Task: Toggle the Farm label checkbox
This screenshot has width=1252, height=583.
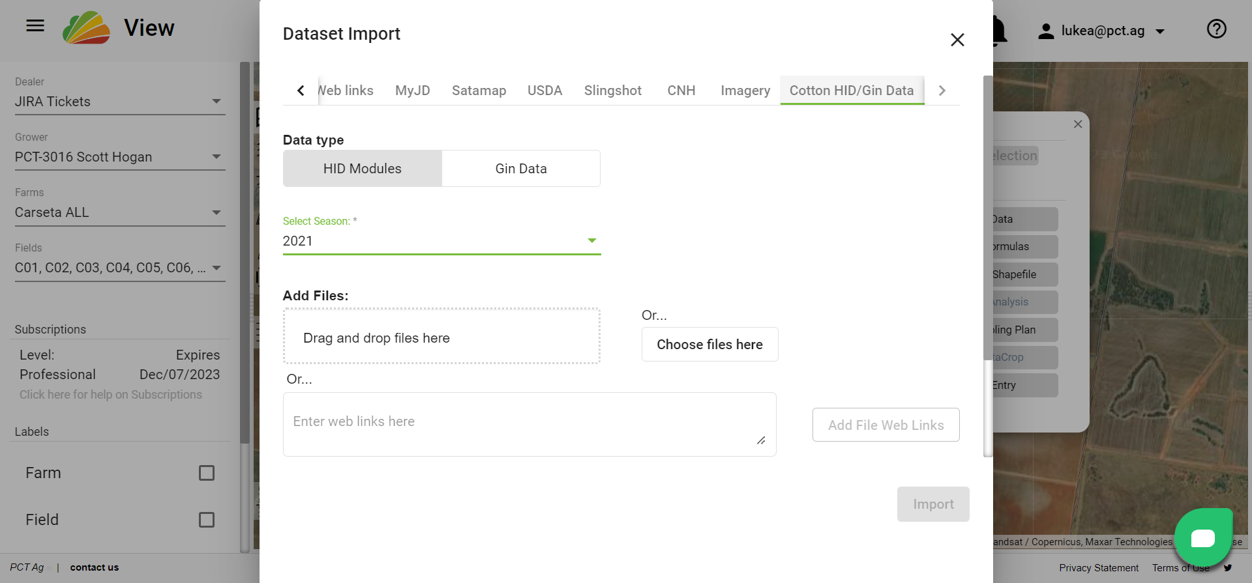Action: click(207, 473)
